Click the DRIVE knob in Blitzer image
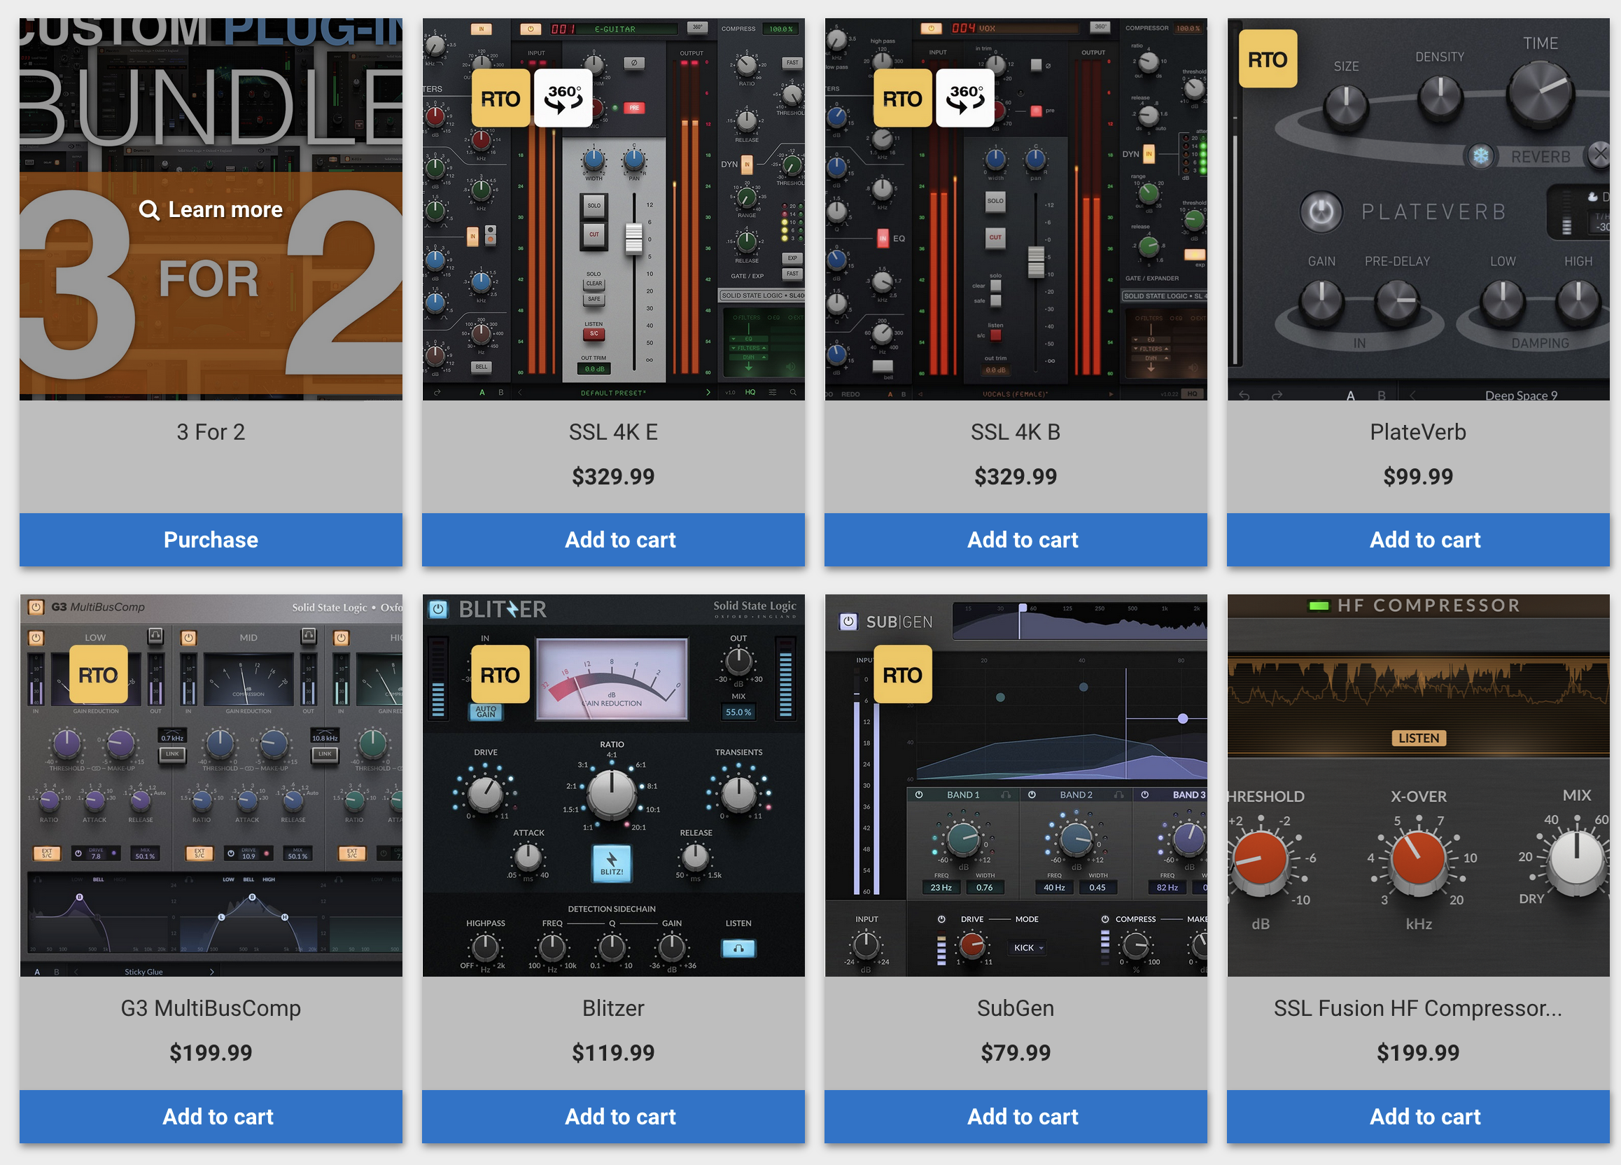 [485, 793]
